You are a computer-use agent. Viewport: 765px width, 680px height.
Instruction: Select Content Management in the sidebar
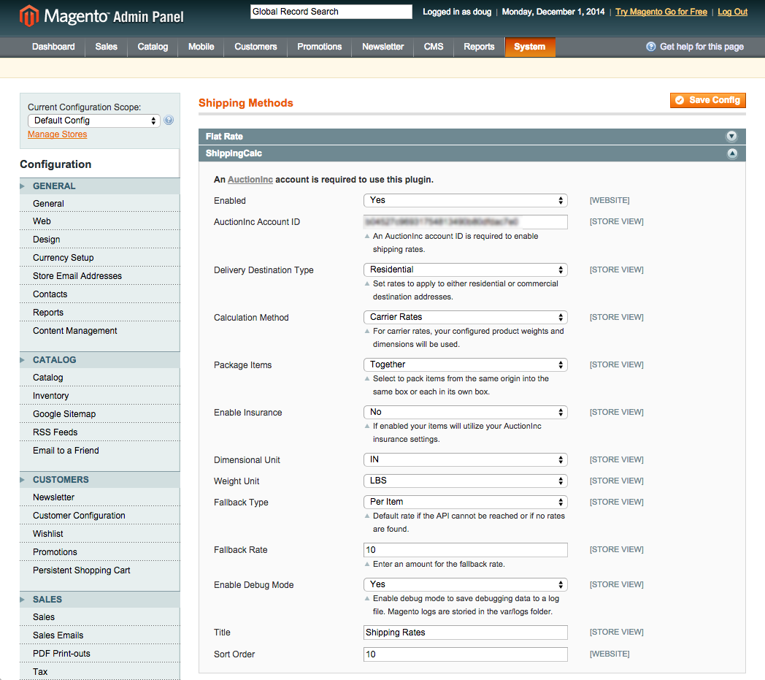99,331
